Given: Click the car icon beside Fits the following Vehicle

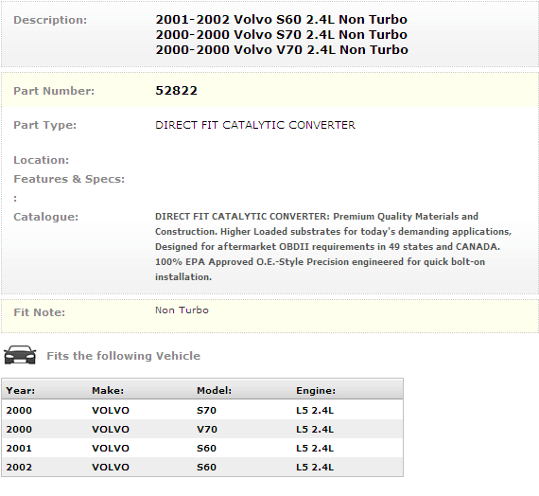Looking at the screenshot, I should 20,355.
